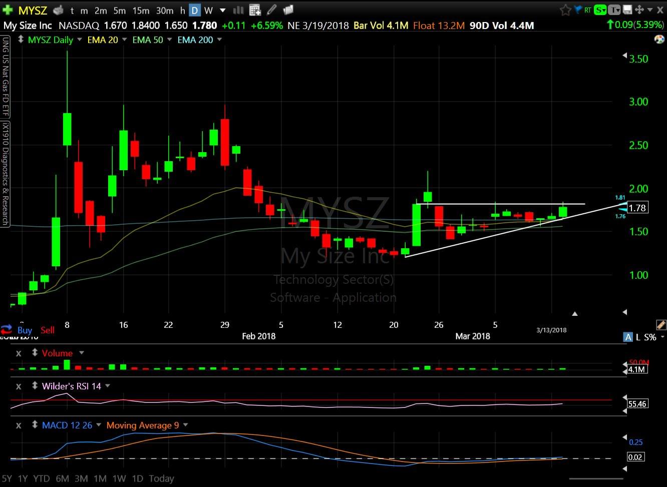Click the blue flag icon
The width and height of the screenshot is (667, 487).
(577, 10)
